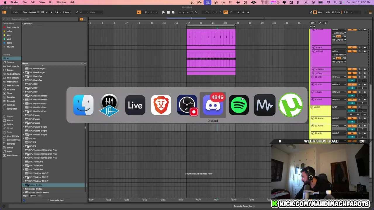Select Drums in Library

pos(10,70)
